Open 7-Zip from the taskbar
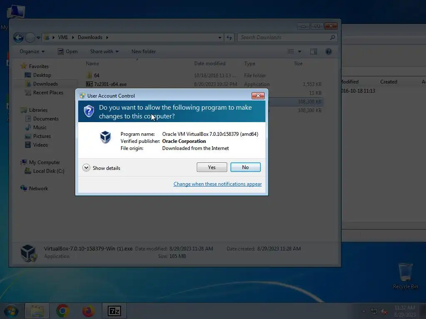Screen dimensions: 426x319 (x=114, y=311)
